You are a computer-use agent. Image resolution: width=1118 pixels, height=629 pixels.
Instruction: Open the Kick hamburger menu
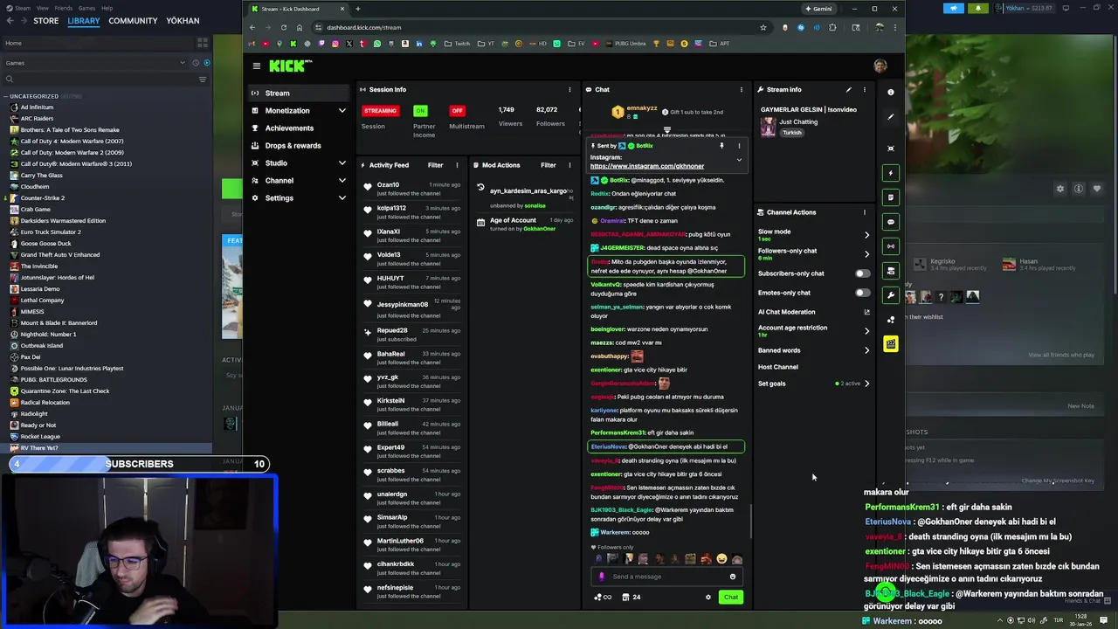click(256, 66)
